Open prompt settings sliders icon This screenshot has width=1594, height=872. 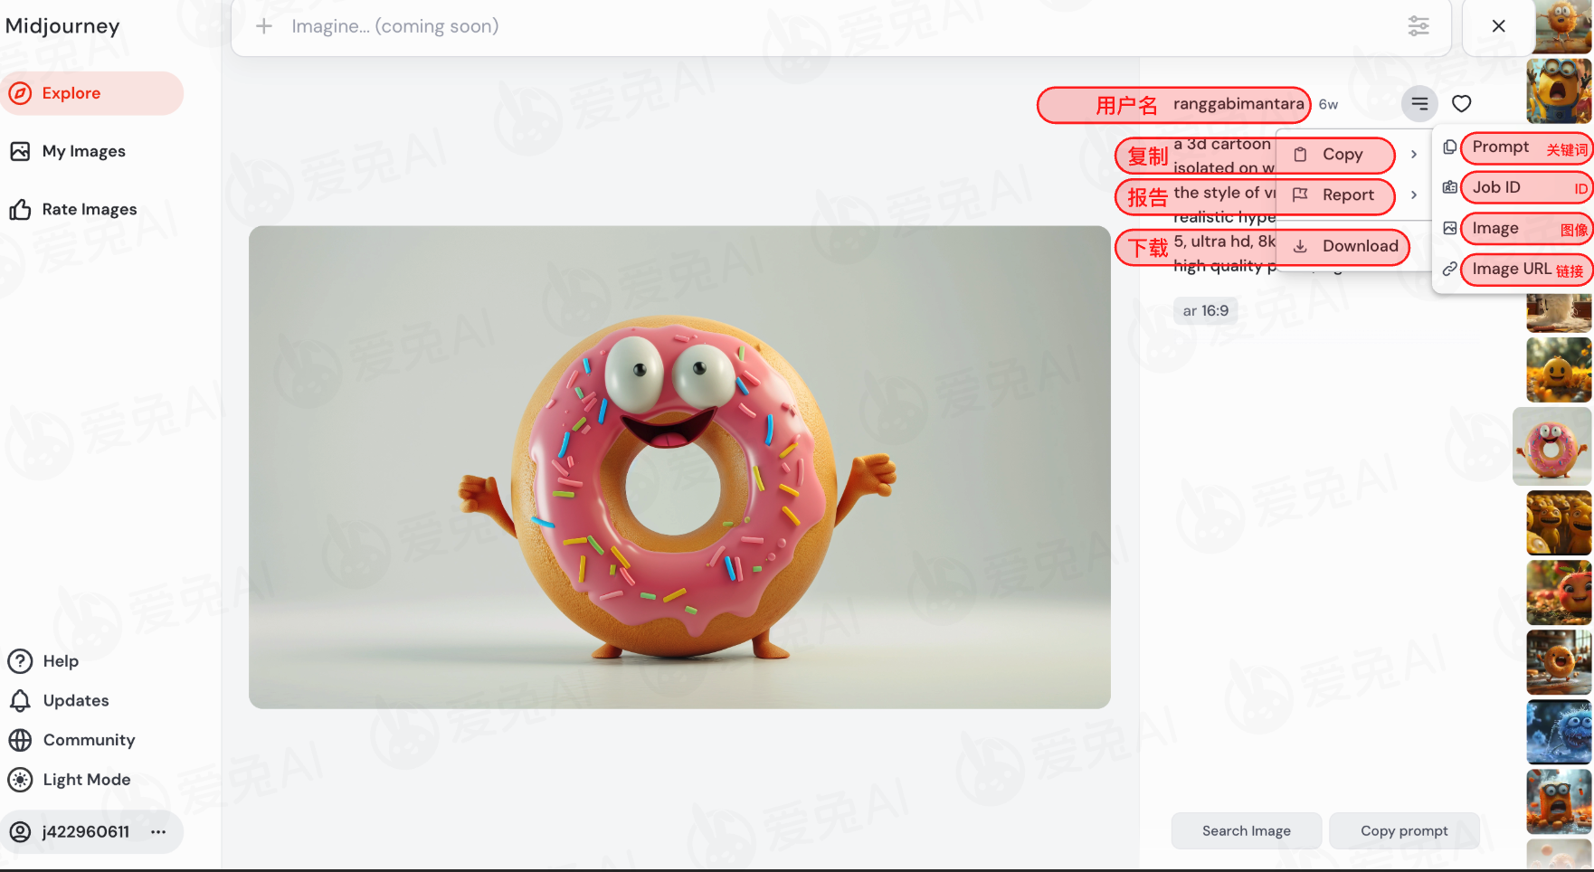(1418, 26)
